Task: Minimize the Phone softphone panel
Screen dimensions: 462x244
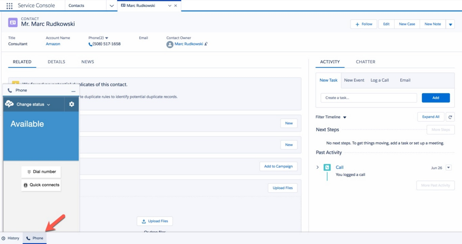Action: [x=73, y=91]
